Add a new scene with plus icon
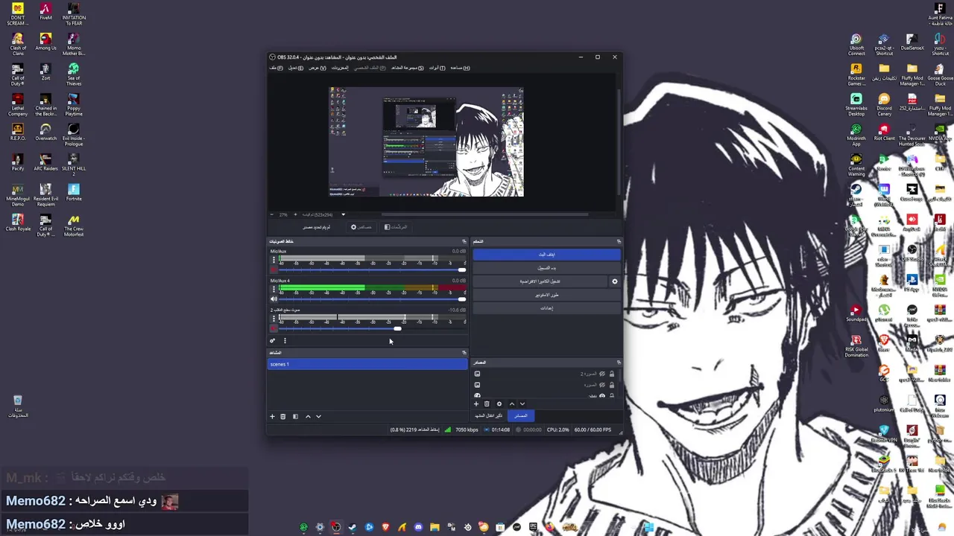Viewport: 954px width, 536px height. [272, 417]
